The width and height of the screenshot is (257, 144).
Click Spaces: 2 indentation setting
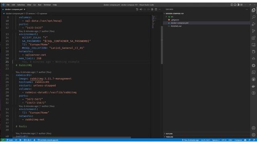coord(216,140)
